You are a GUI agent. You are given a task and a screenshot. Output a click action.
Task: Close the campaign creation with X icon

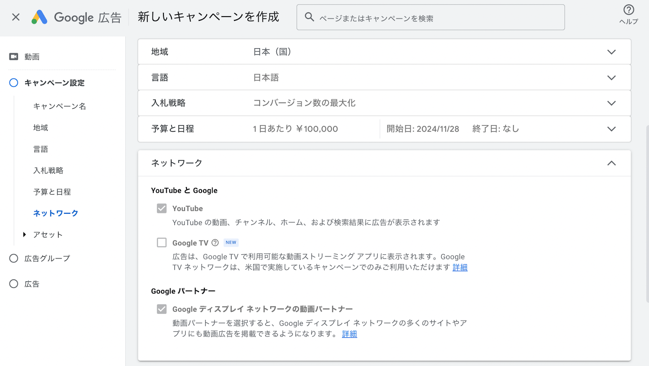coord(16,17)
